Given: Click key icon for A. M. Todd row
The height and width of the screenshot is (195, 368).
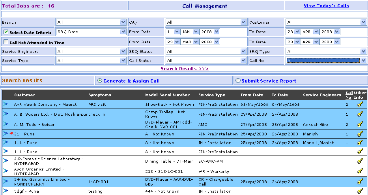Looking at the screenshot, I should [360, 124].
